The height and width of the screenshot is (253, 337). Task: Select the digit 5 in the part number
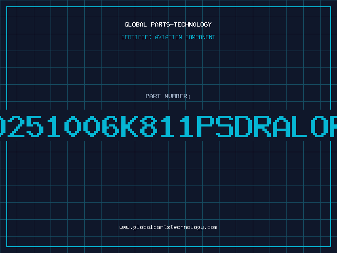(35, 126)
